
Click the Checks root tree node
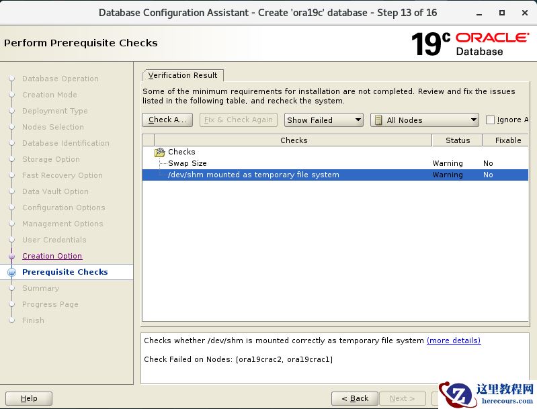coord(181,152)
